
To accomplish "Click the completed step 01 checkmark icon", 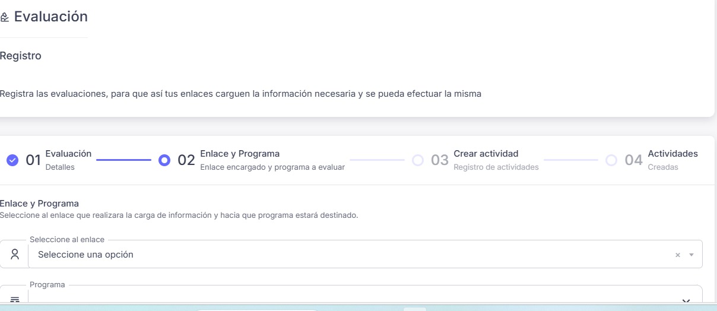I will 12,160.
